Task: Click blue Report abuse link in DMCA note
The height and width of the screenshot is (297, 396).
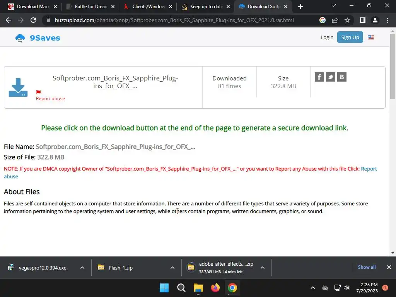Action: [369, 169]
